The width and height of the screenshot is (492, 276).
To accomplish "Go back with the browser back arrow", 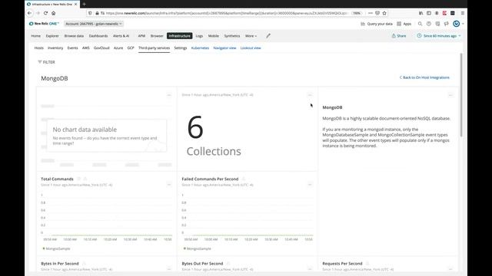I will pos(29,13).
